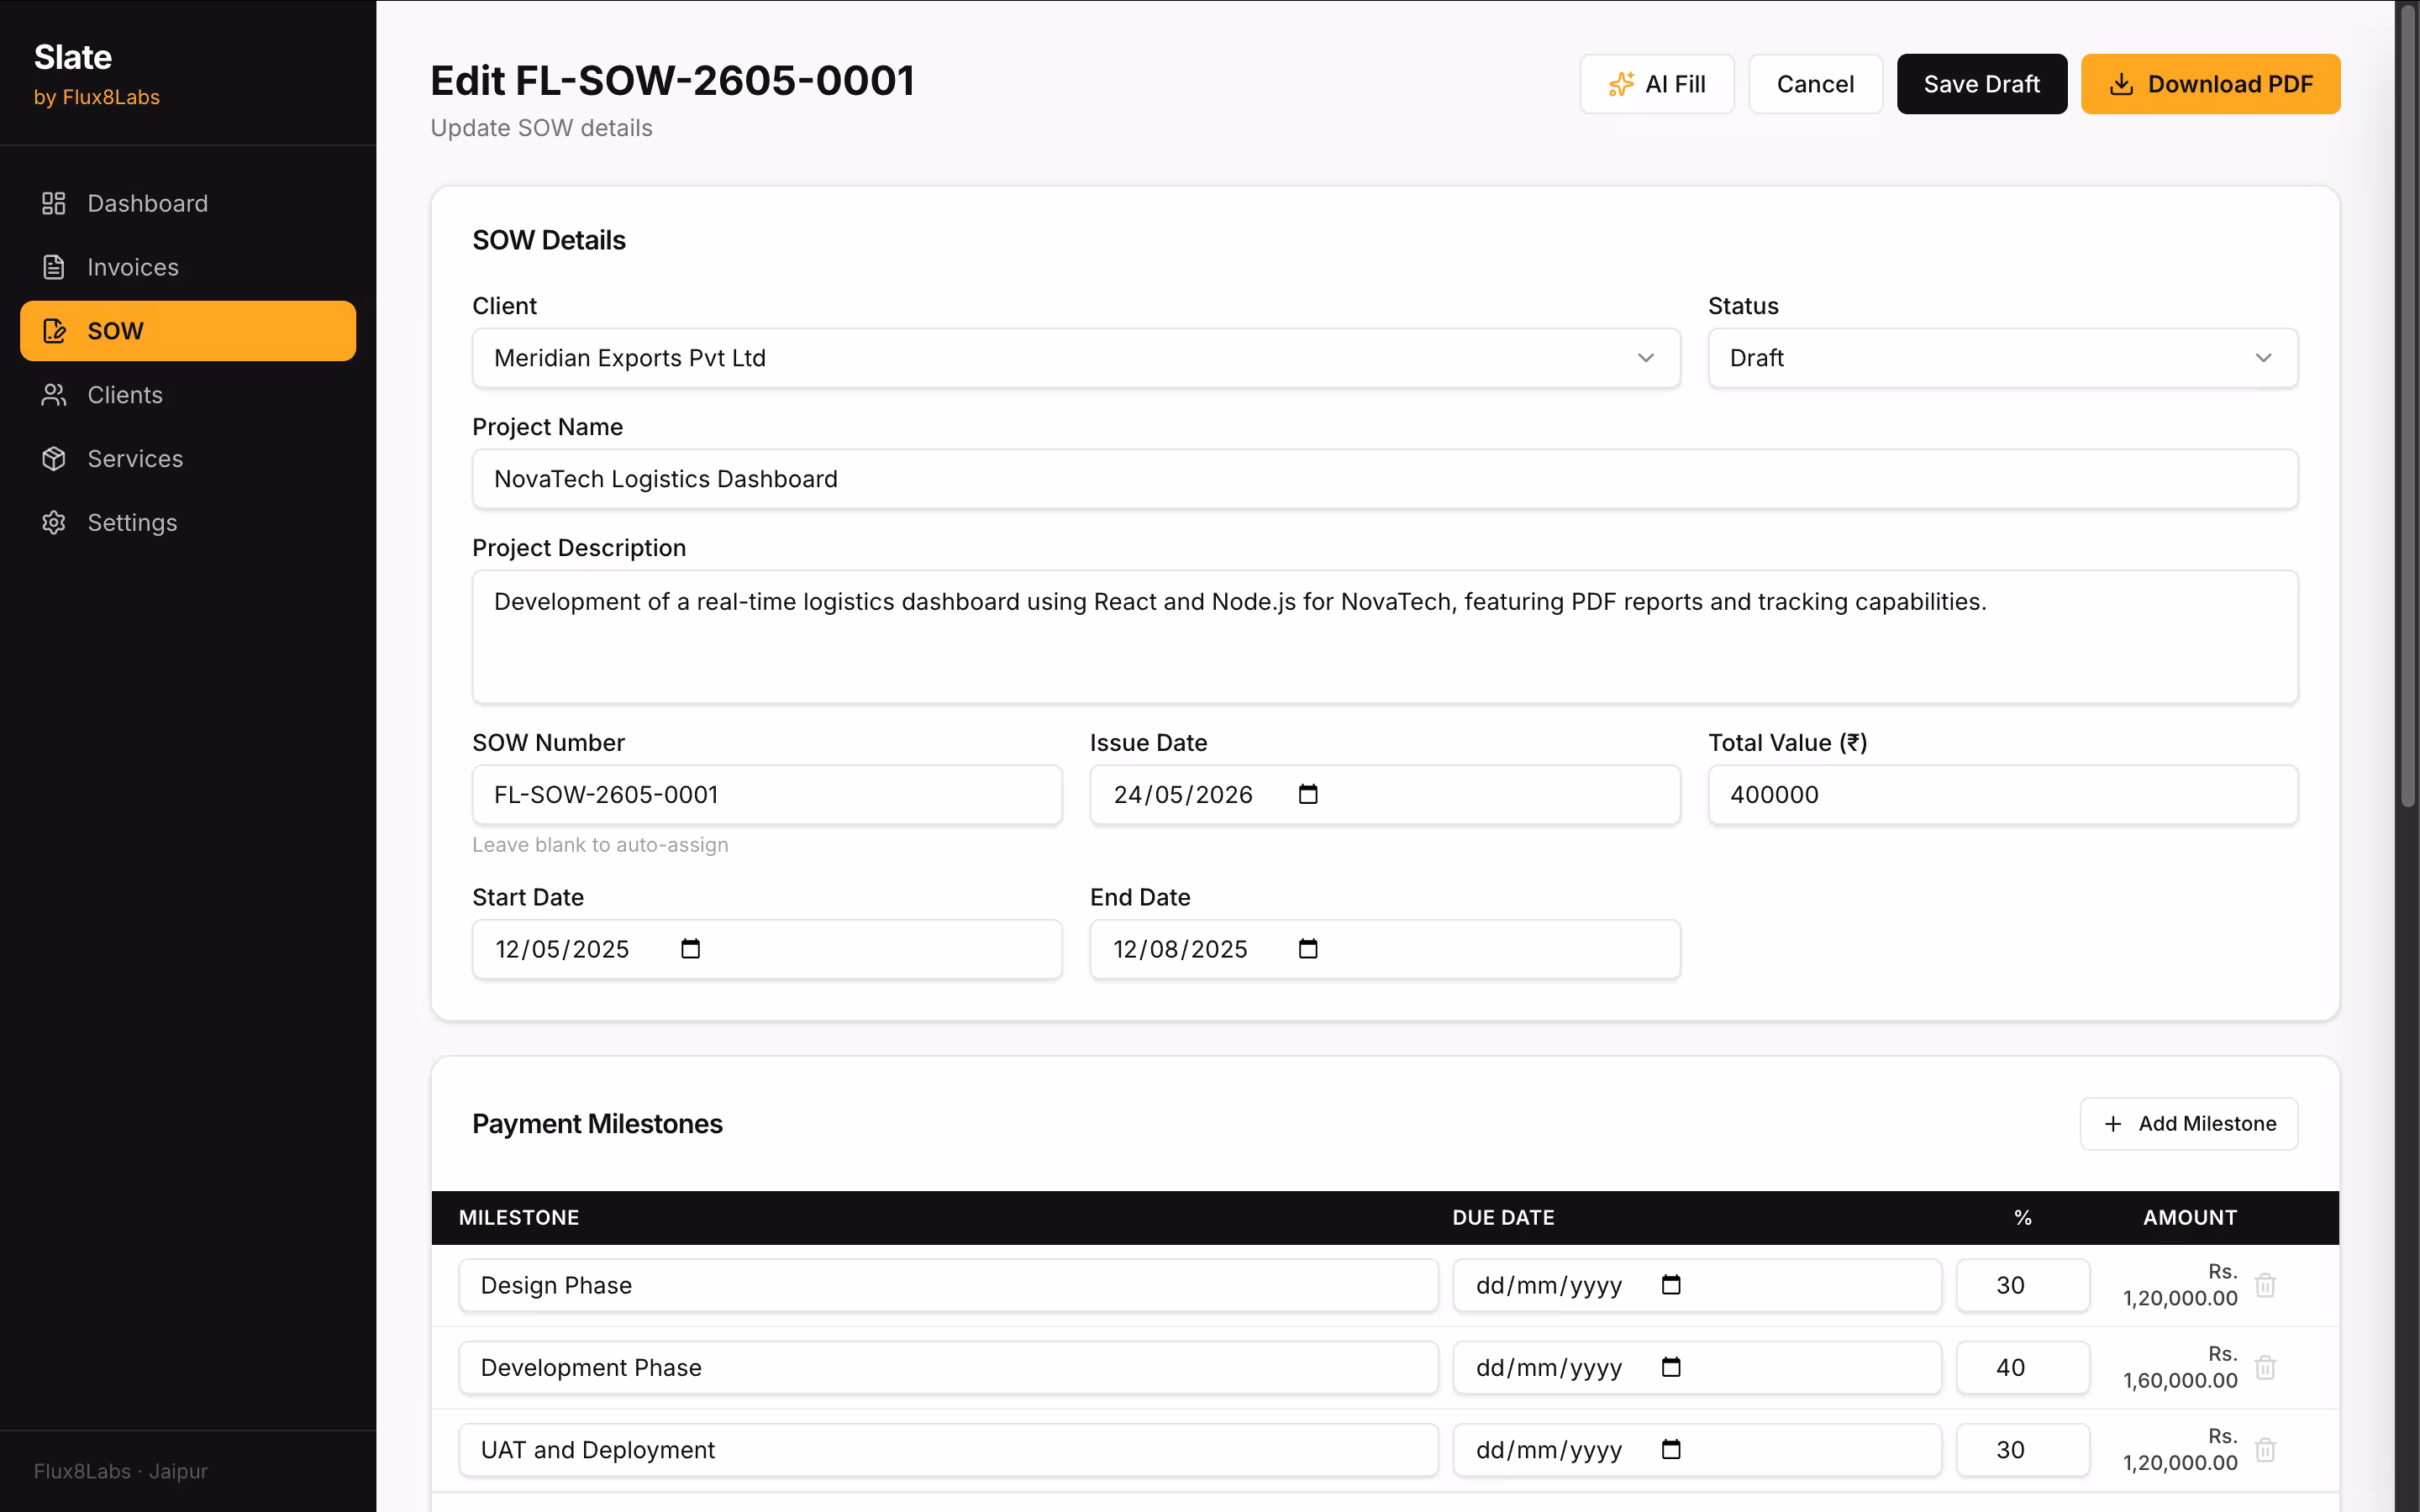Screen dimensions: 2420x1512
Task: Click Design Phase due date field
Action: [x=1697, y=1285]
